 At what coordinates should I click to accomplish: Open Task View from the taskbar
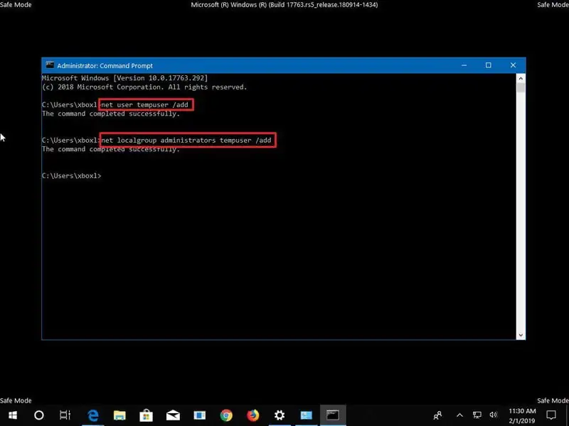(65, 415)
